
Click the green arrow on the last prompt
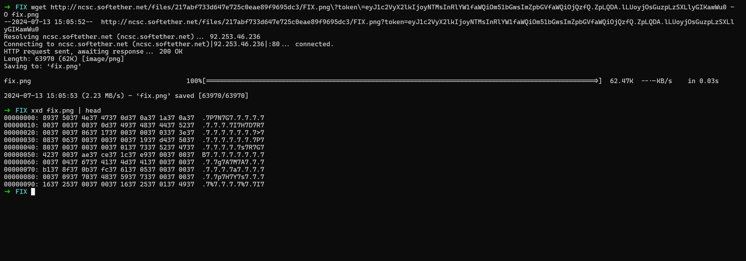click(7, 191)
